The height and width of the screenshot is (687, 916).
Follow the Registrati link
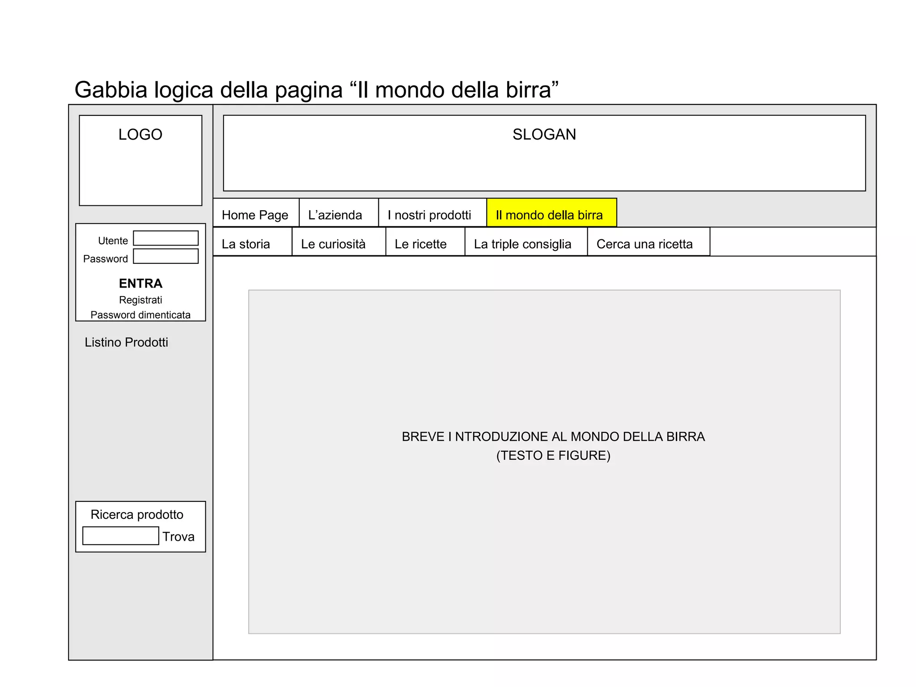coord(140,300)
